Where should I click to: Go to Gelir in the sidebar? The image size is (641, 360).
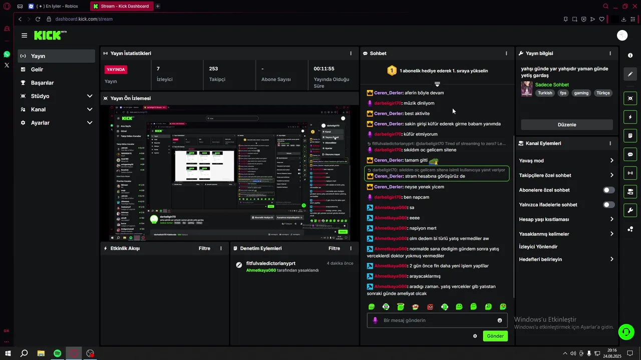[x=56, y=69]
